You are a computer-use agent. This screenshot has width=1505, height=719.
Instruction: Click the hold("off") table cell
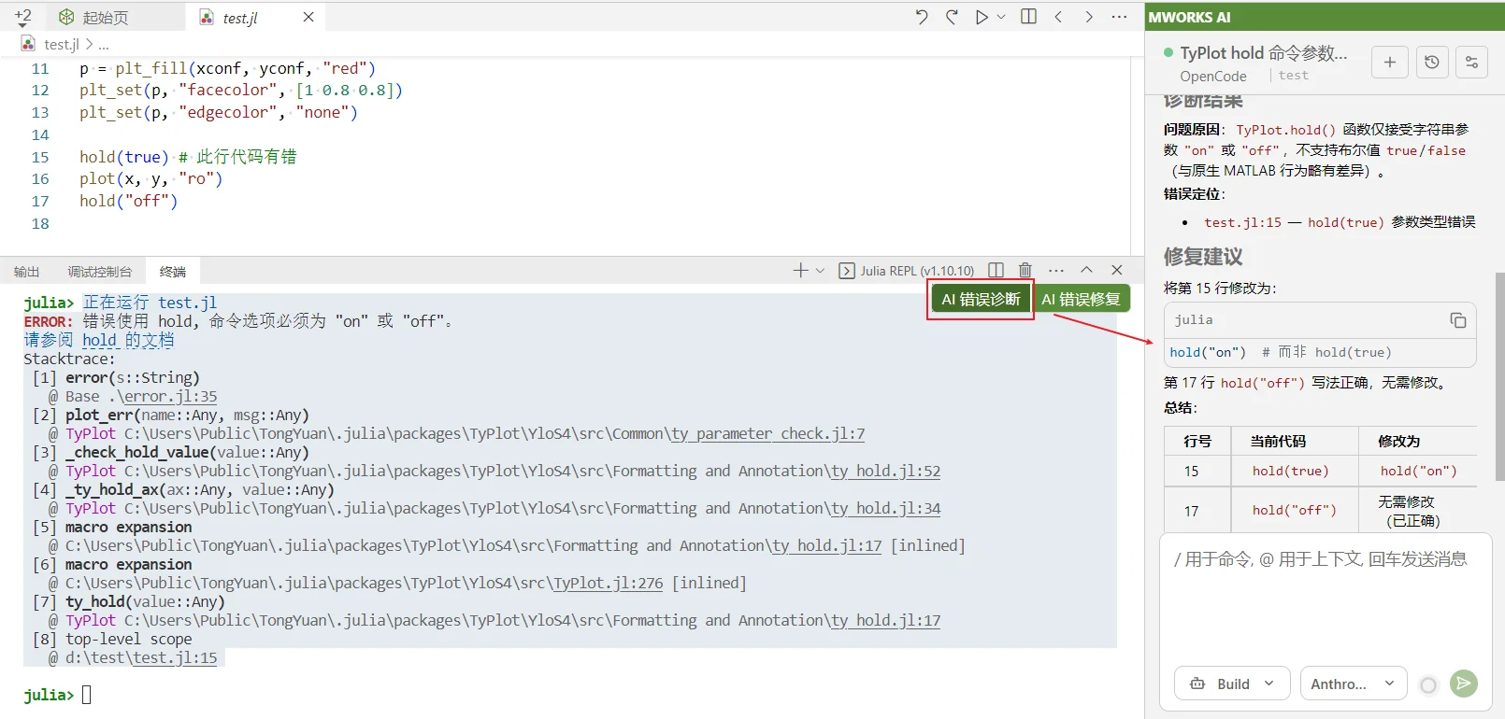pyautogui.click(x=1294, y=511)
